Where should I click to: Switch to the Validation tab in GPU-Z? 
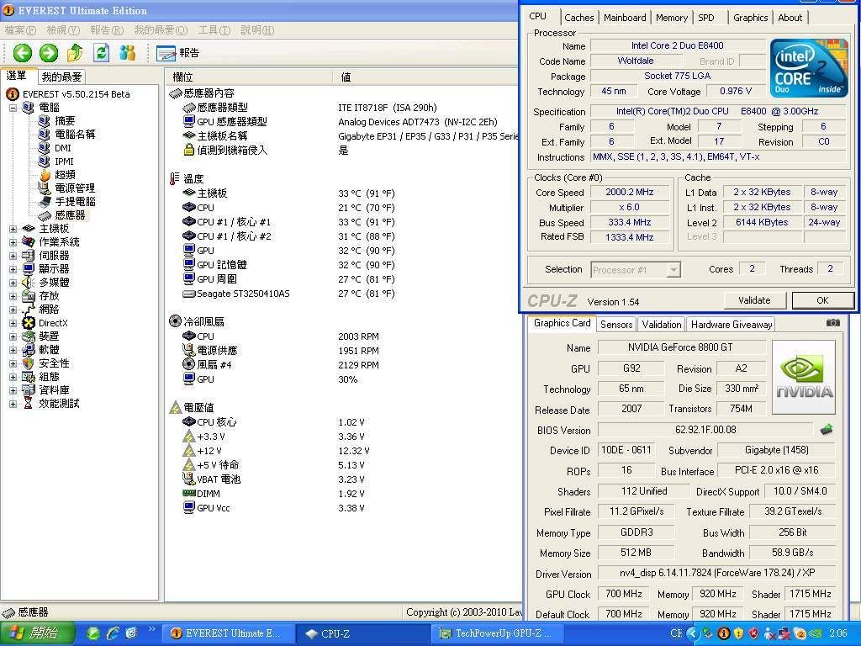click(662, 325)
